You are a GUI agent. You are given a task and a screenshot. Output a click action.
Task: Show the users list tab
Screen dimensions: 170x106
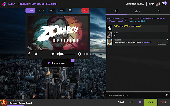[138, 11]
